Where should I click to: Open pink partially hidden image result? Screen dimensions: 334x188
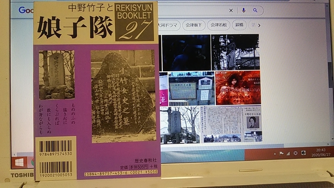coord(163,89)
